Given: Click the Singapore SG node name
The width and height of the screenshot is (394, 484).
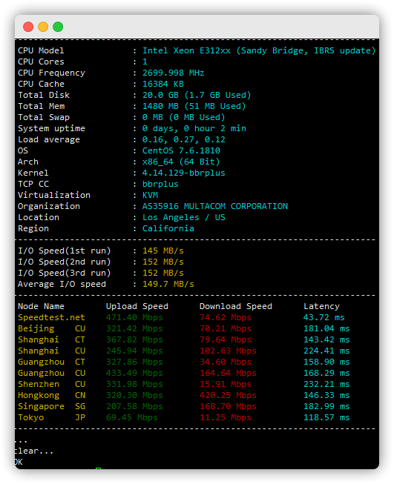Looking at the screenshot, I should point(52,406).
